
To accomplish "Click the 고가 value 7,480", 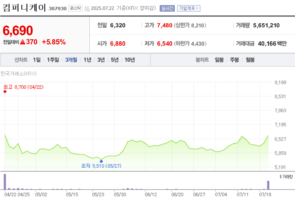I will pos(164,25).
